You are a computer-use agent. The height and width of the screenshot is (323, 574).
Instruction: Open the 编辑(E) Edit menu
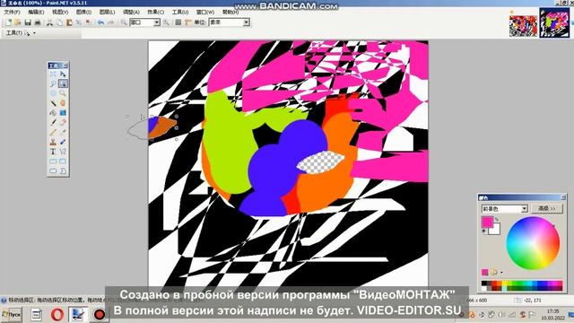point(36,12)
